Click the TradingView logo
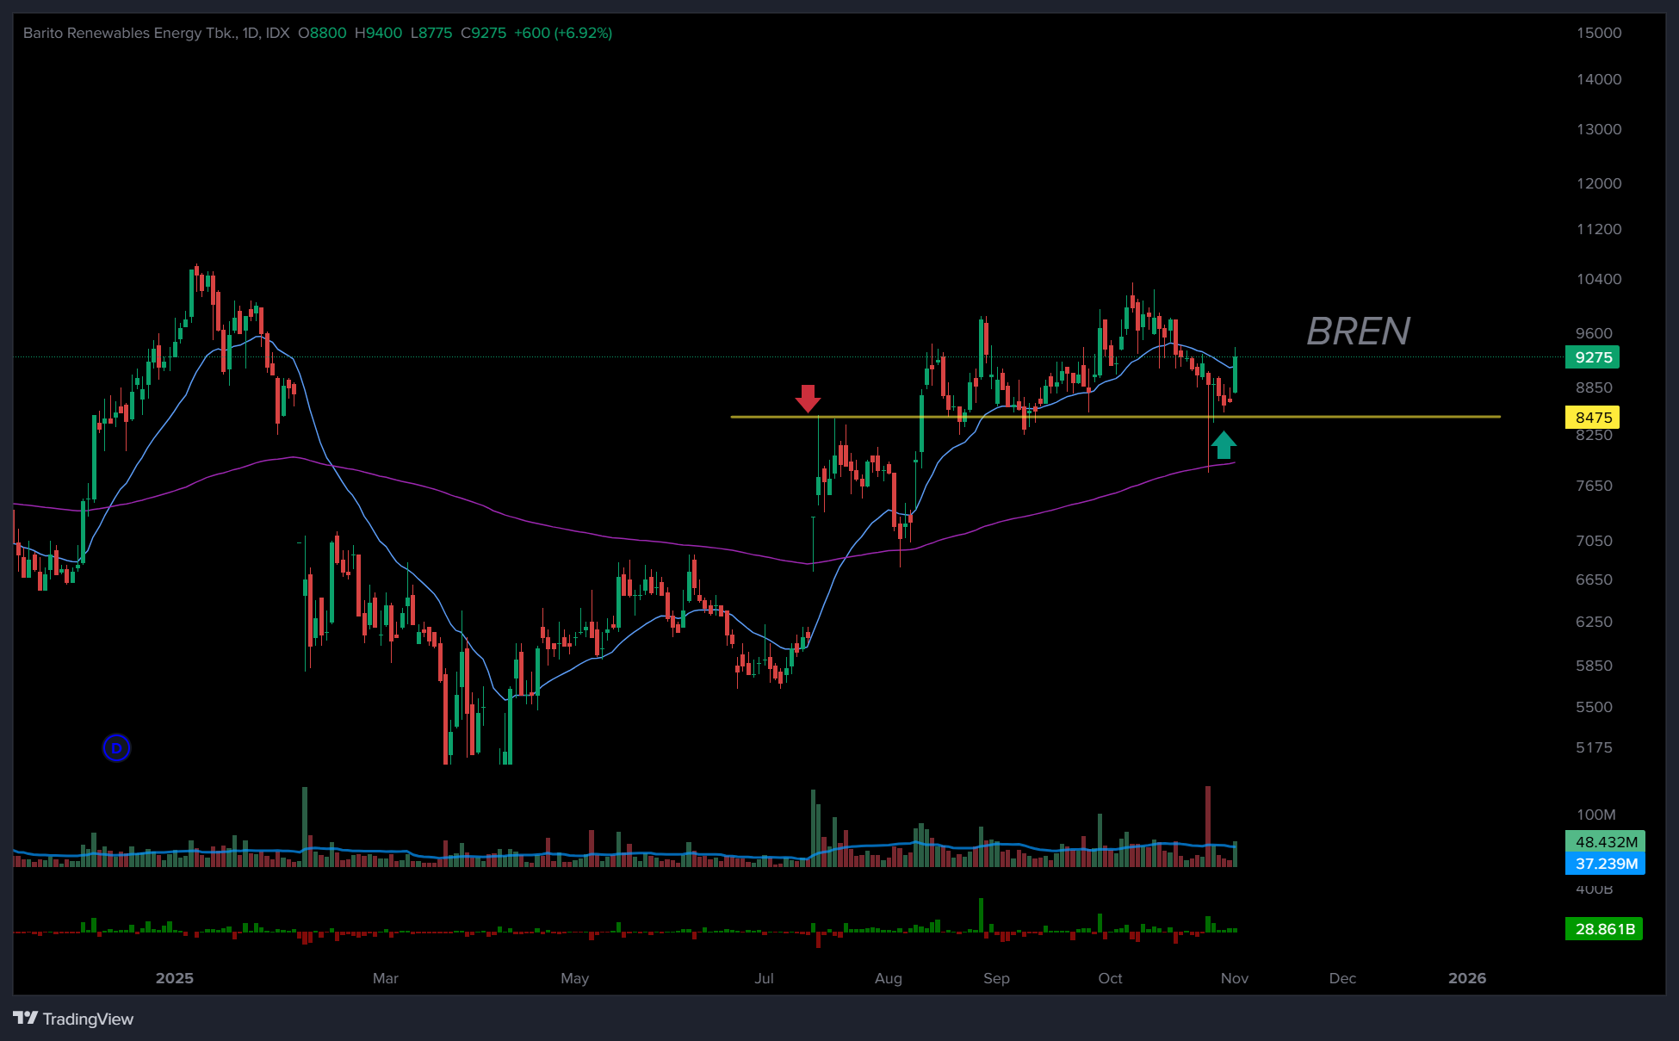1679x1041 pixels. tap(74, 1019)
